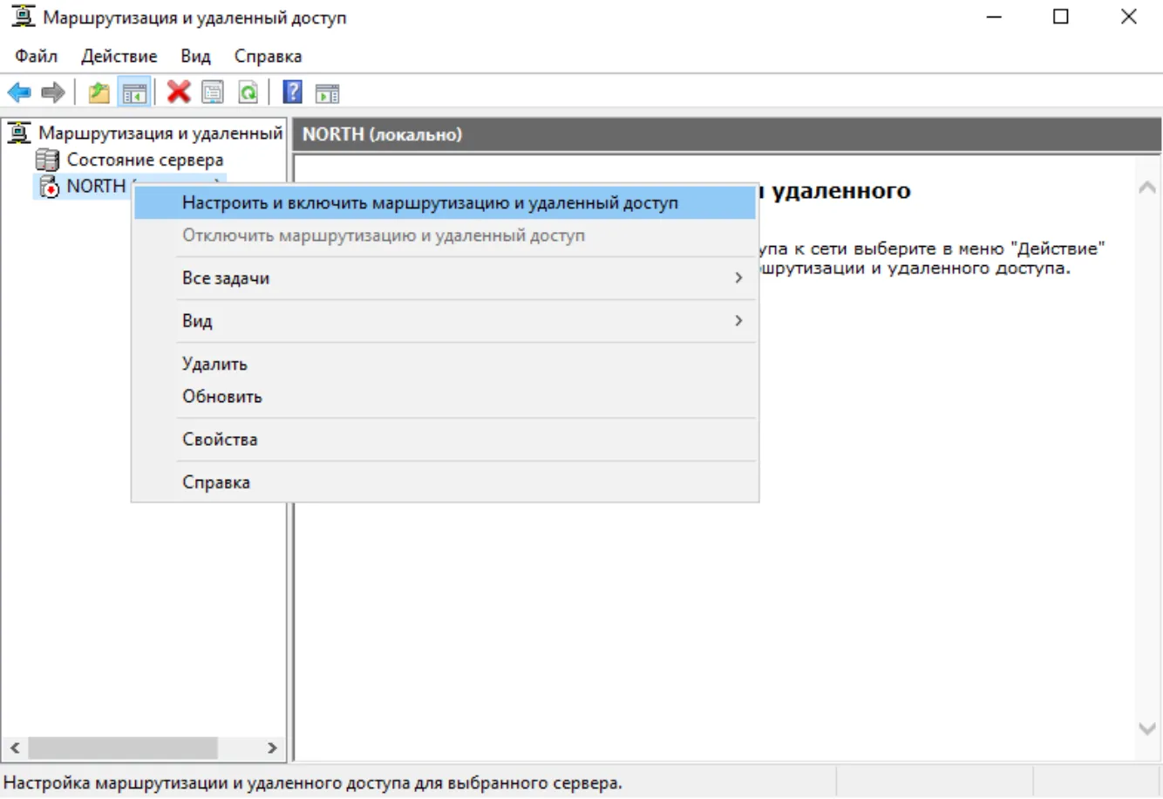
Task: Toggle the action pane toolbar icon
Action: (328, 92)
